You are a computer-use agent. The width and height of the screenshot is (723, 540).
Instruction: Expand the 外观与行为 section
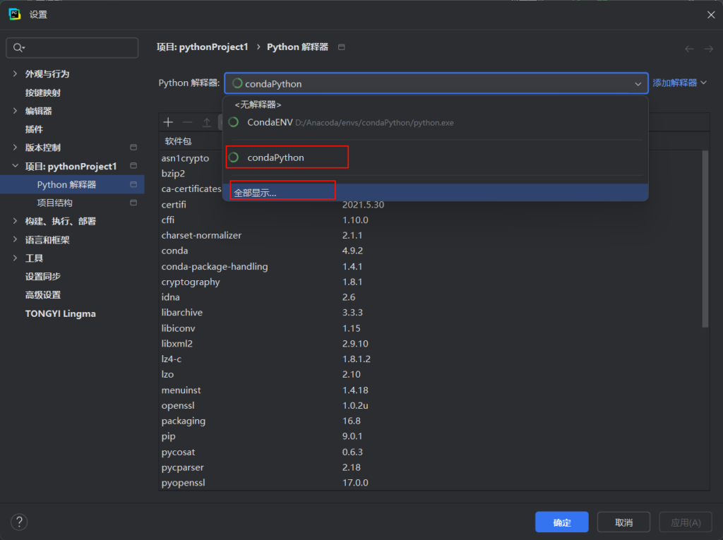point(16,73)
